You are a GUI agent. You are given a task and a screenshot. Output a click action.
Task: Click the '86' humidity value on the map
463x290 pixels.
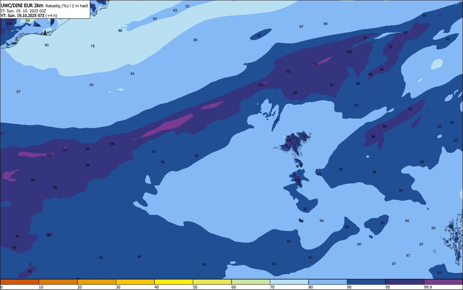[326, 24]
